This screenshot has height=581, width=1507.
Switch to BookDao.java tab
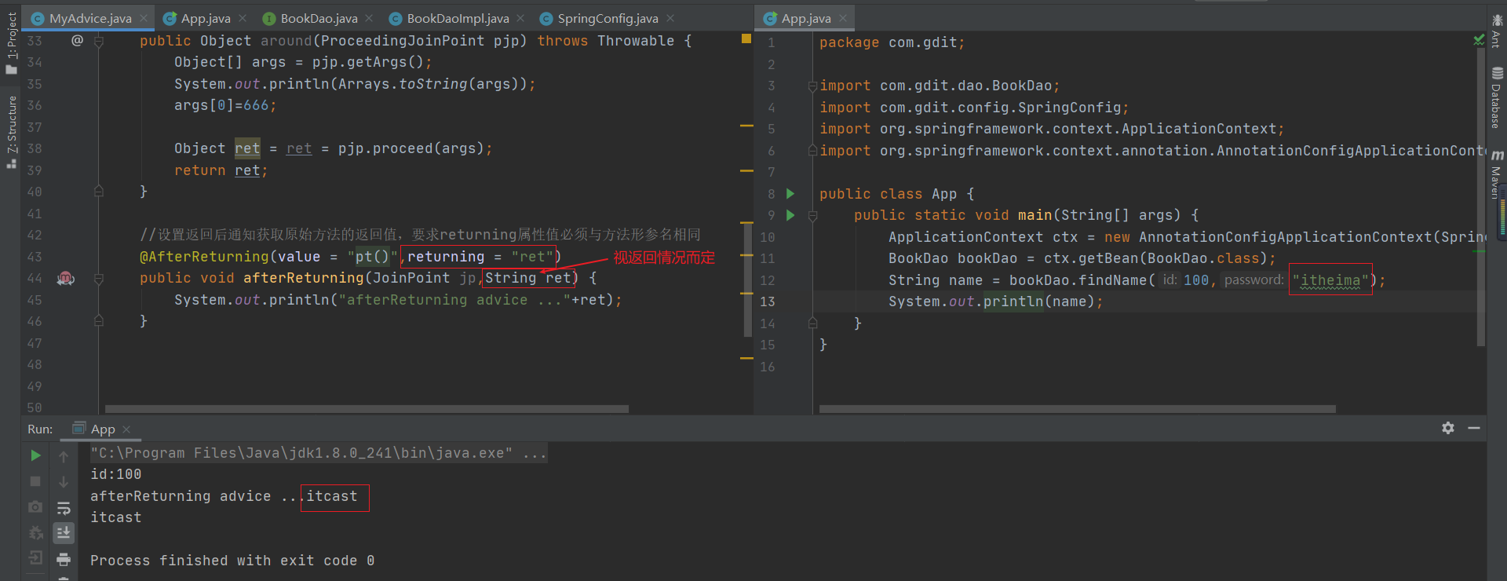pos(319,18)
